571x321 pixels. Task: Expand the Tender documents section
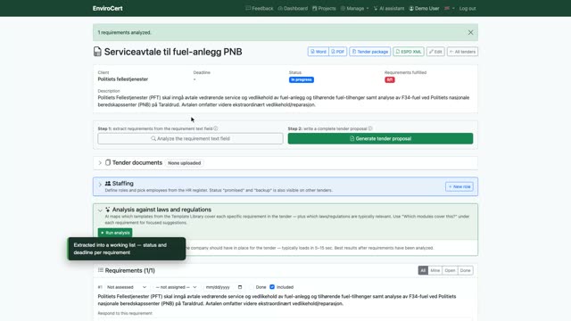tap(100, 163)
